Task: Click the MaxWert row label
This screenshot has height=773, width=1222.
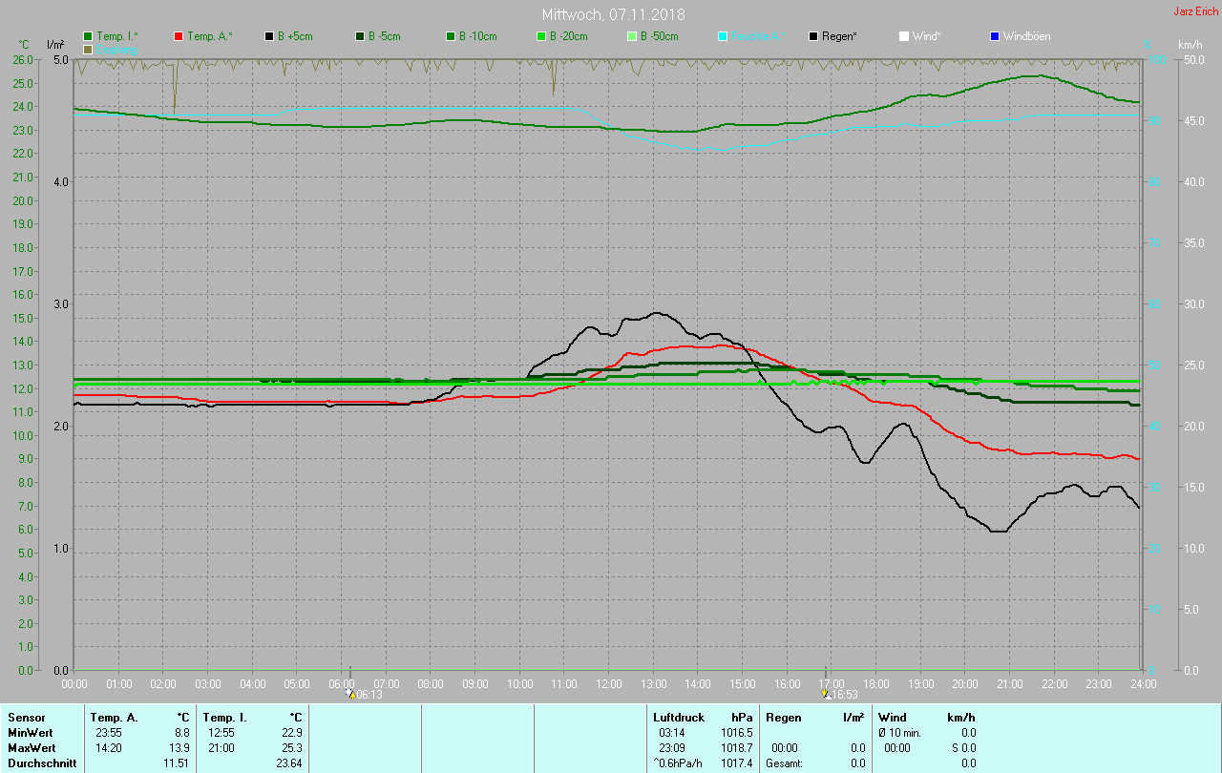Action: 32,747
